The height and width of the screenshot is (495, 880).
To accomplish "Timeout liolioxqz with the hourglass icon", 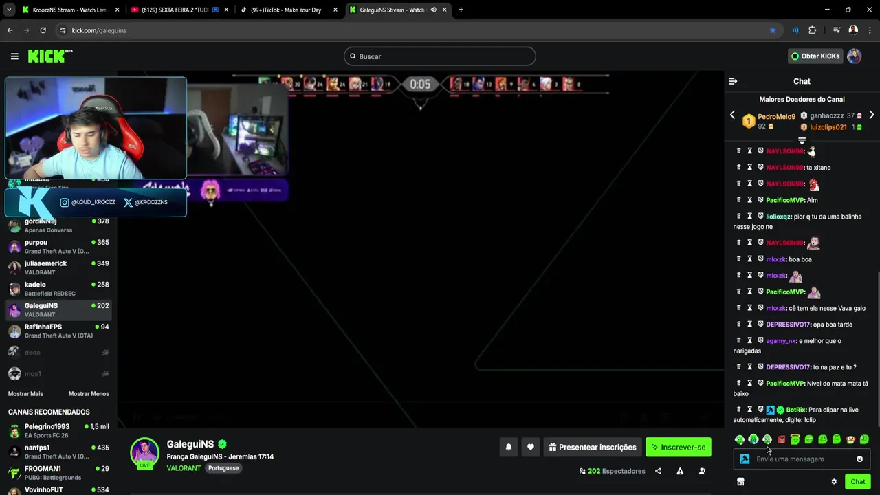I will point(750,216).
